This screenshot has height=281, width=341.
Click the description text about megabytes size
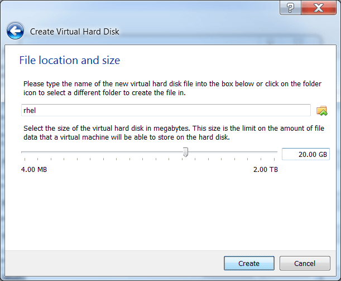coord(174,132)
